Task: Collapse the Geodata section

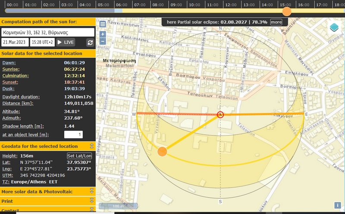Action: (91, 146)
